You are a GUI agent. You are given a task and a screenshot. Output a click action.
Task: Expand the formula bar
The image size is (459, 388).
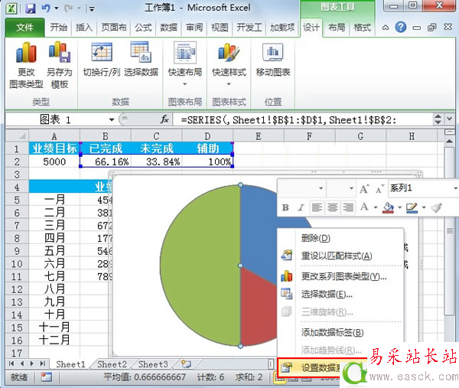pos(449,119)
